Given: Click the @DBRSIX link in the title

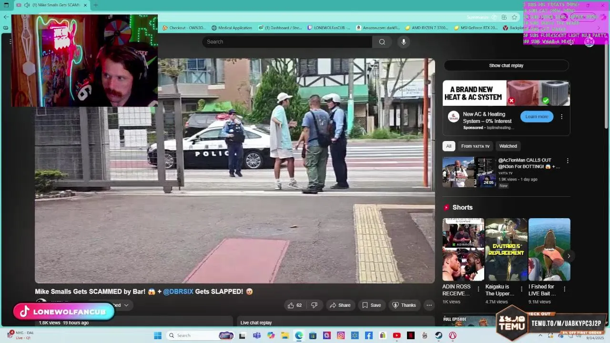Looking at the screenshot, I should coord(178,292).
